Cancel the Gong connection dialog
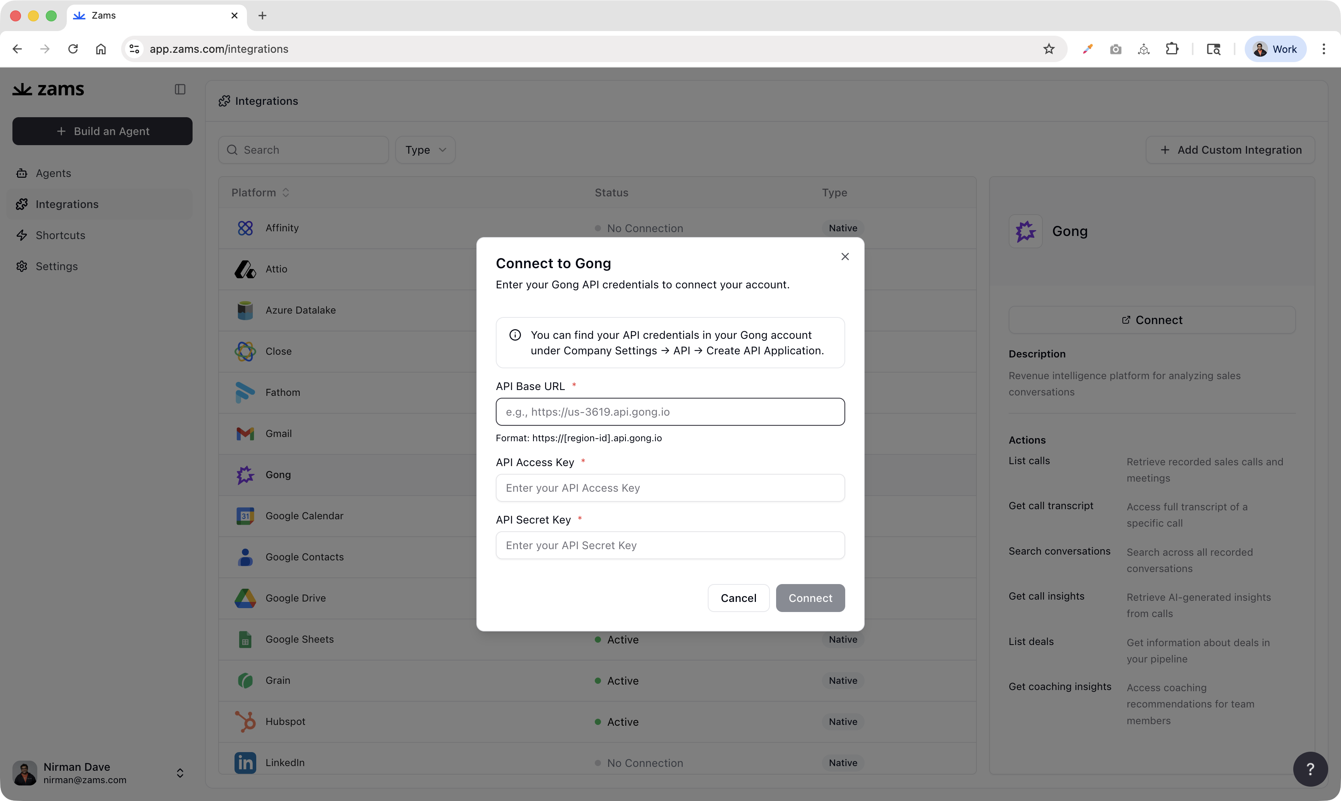Screen dimensions: 1341x801 click(738, 598)
